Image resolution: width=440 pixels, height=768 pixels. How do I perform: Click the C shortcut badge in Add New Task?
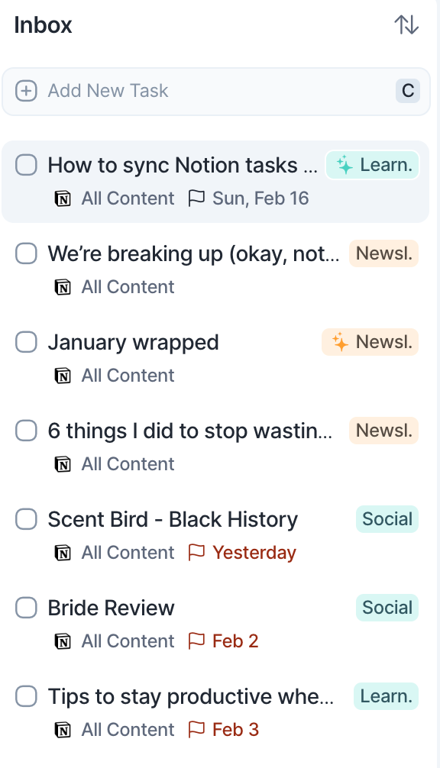click(x=408, y=91)
